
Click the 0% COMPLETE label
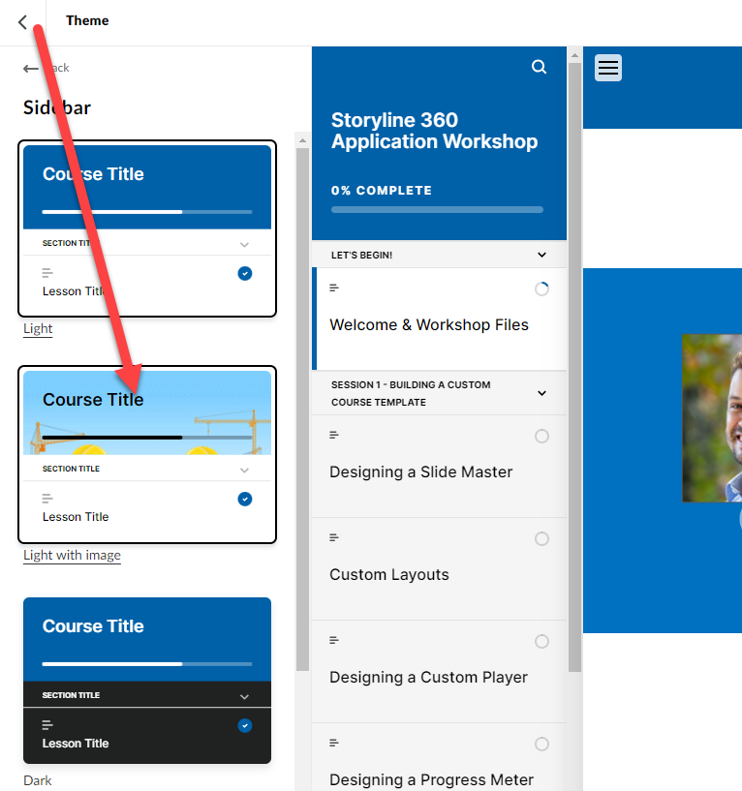click(x=381, y=190)
